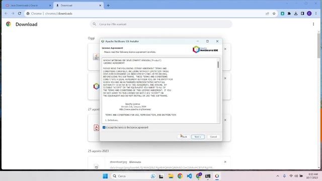Accept the license agreement checkbox
The image size is (322, 181).
[104, 127]
